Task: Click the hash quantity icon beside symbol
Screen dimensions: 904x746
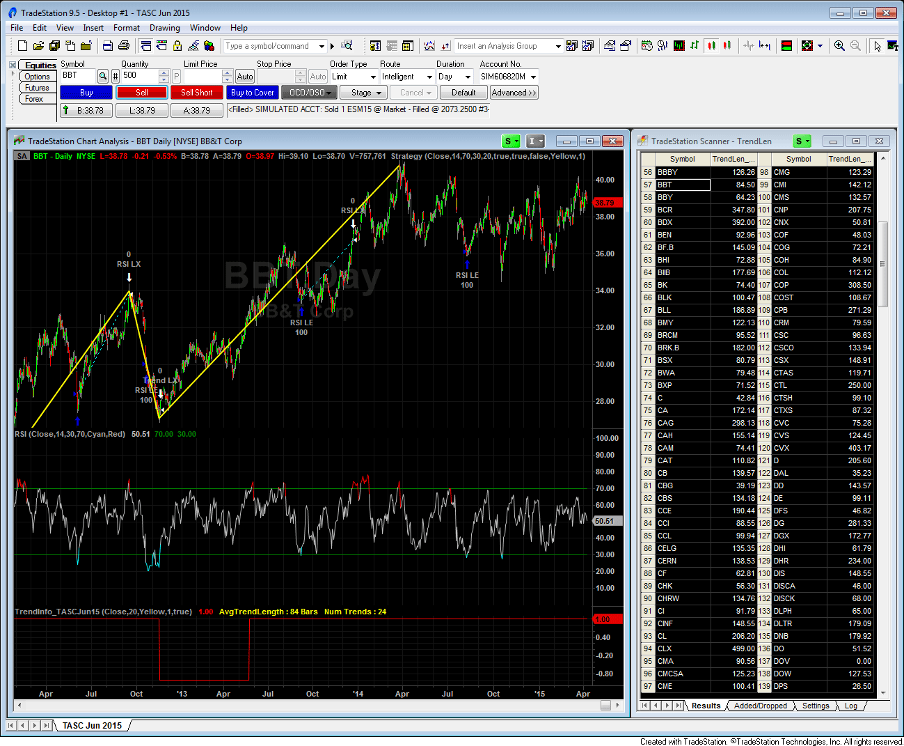Action: pos(116,77)
